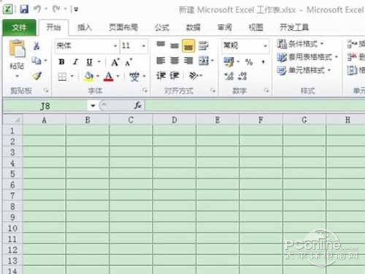The image size is (365, 274).
Task: Decrease font size with small A
Action: tap(128, 63)
